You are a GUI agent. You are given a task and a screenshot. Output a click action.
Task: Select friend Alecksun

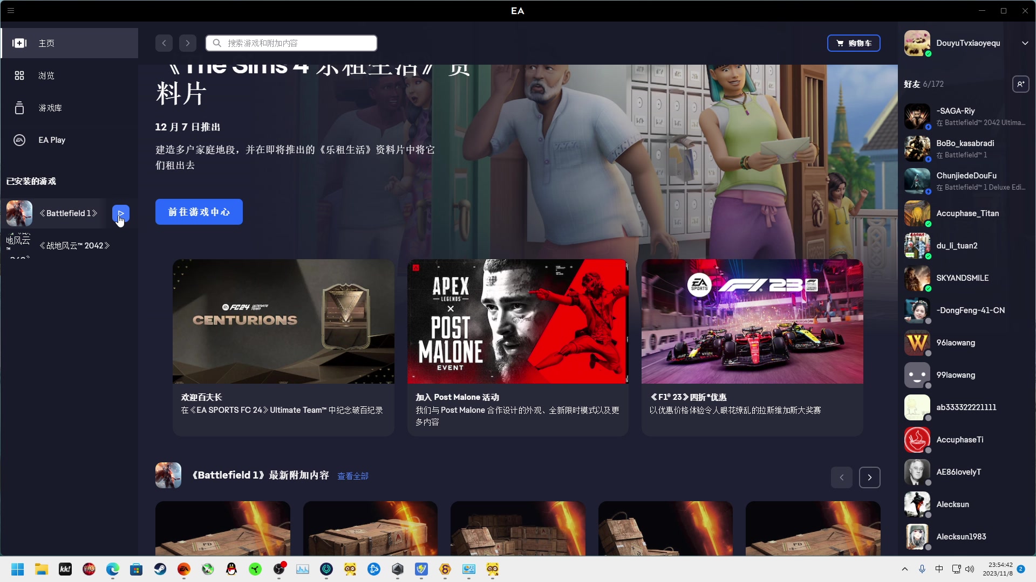click(966, 504)
